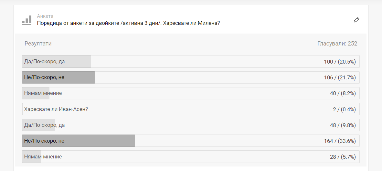Click the Гласували: 252 voter count
The width and height of the screenshot is (382, 171).
click(337, 44)
